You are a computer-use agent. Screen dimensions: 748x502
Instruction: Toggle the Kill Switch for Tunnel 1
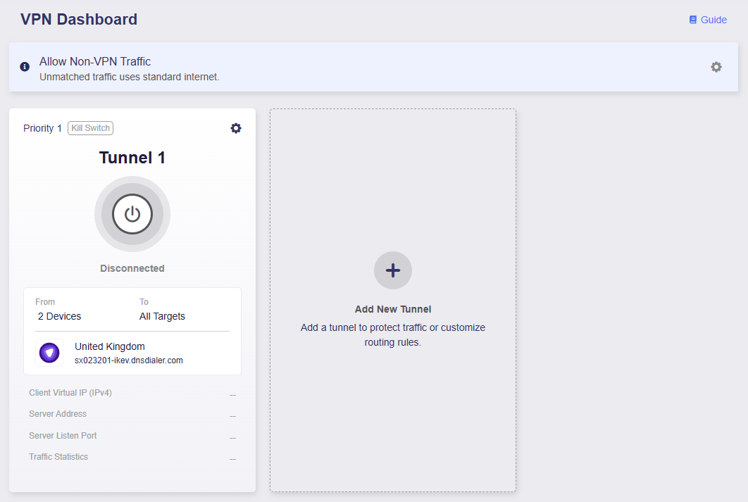89,127
